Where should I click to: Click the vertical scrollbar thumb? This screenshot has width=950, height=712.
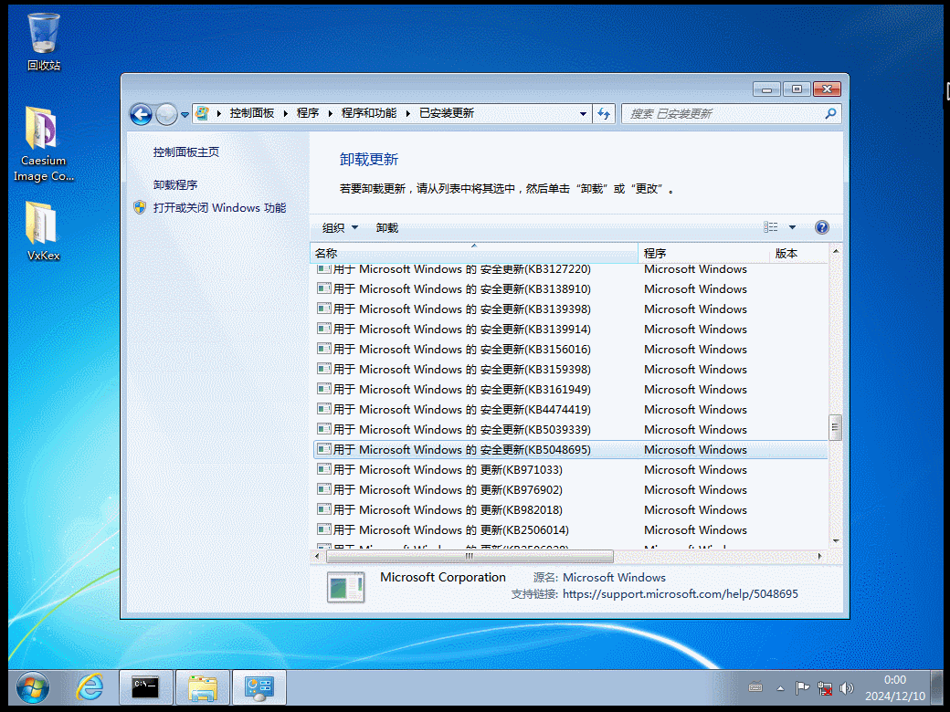[x=836, y=427]
